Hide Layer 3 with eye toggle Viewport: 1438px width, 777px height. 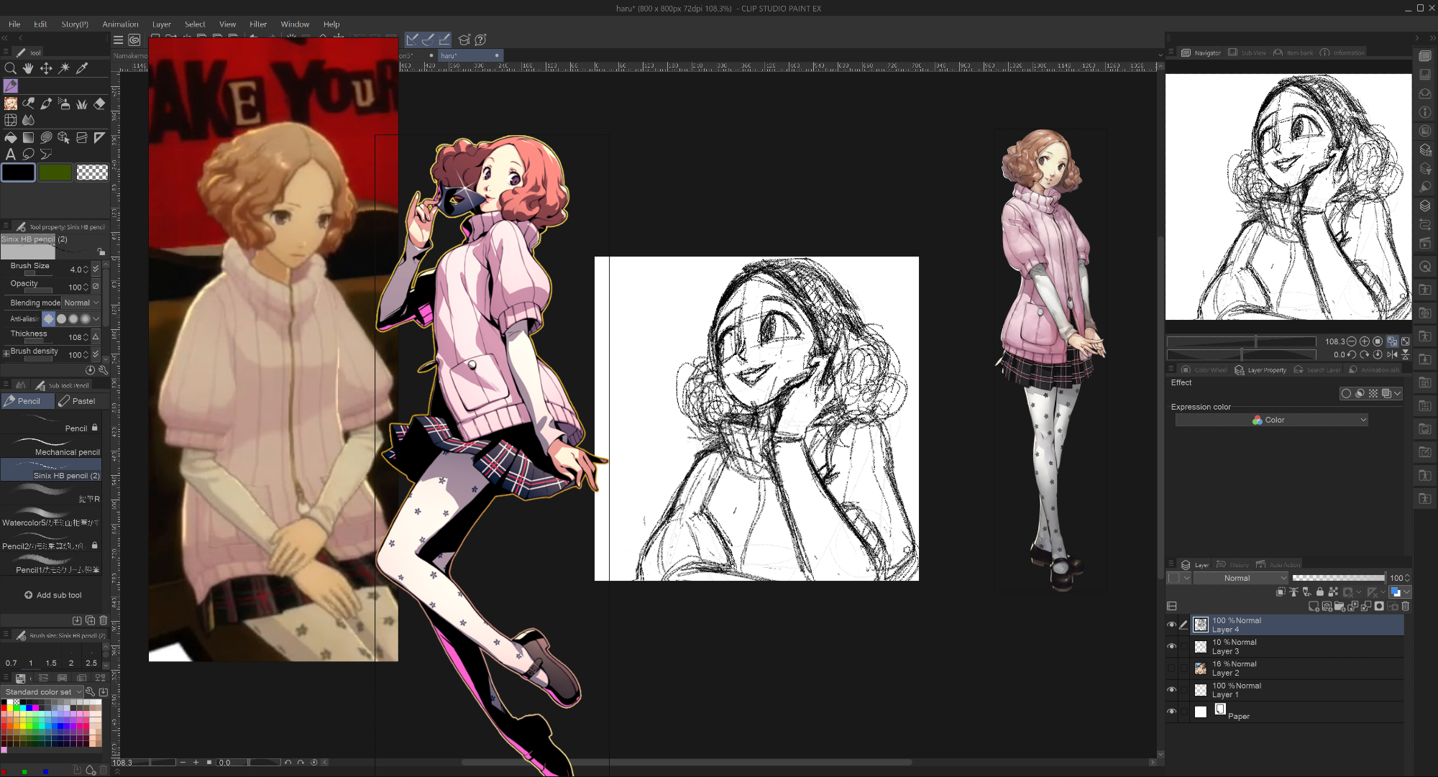click(1171, 646)
